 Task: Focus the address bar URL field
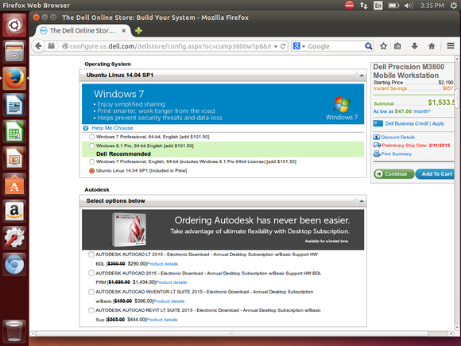tap(170, 46)
